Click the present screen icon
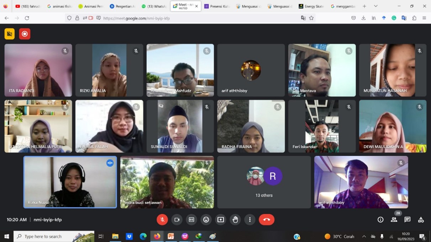The height and width of the screenshot is (242, 431). [x=221, y=220]
